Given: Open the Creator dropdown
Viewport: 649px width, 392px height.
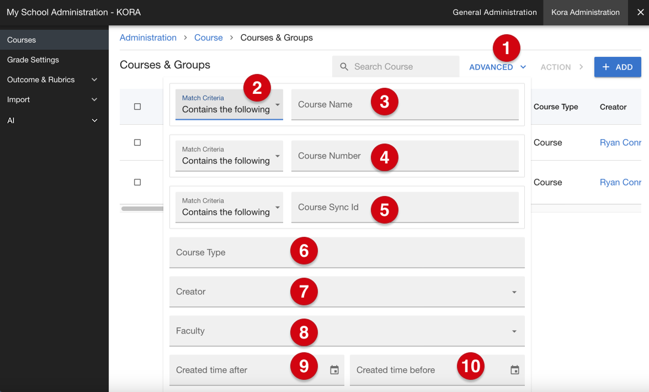Looking at the screenshot, I should click(x=347, y=292).
